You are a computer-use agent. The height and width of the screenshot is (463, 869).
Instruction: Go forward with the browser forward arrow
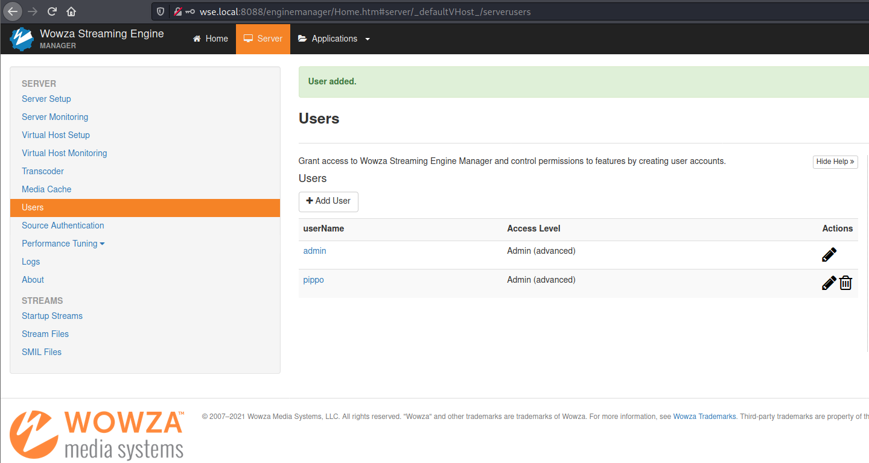[32, 11]
